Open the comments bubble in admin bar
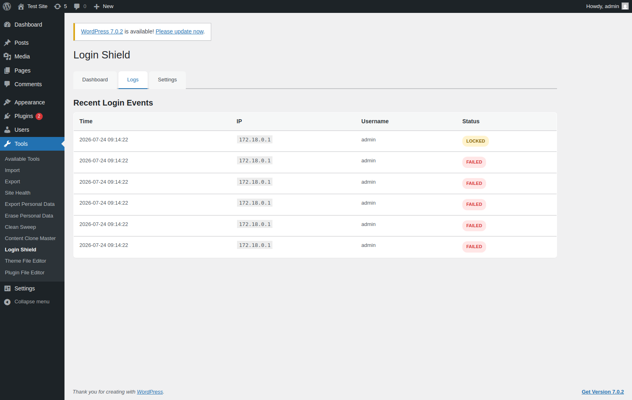This screenshot has width=632, height=400. [77, 6]
